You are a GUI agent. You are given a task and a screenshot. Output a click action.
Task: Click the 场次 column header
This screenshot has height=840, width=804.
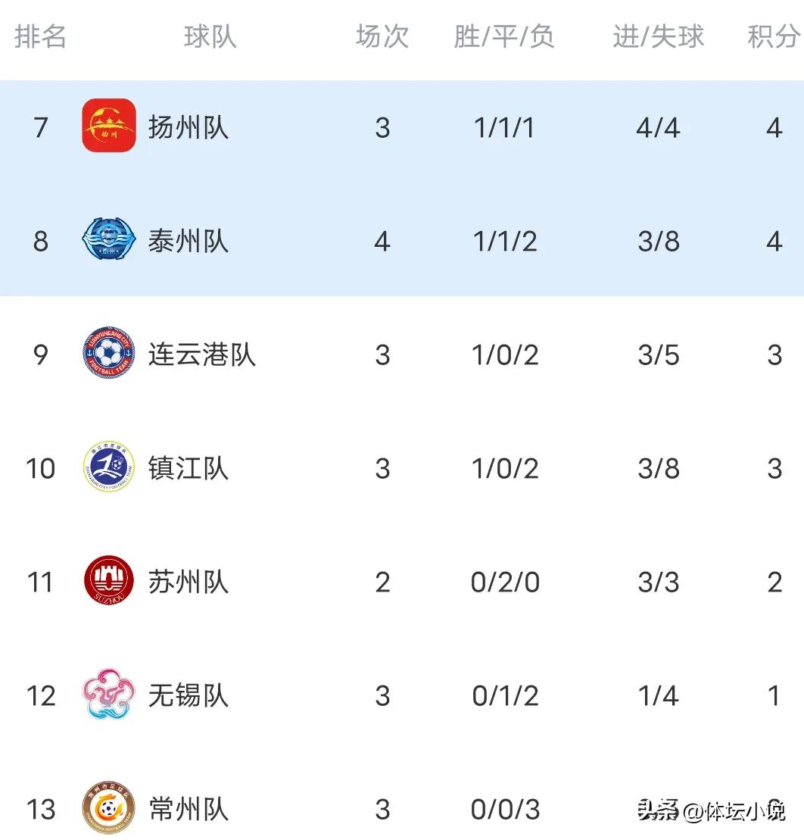(382, 37)
